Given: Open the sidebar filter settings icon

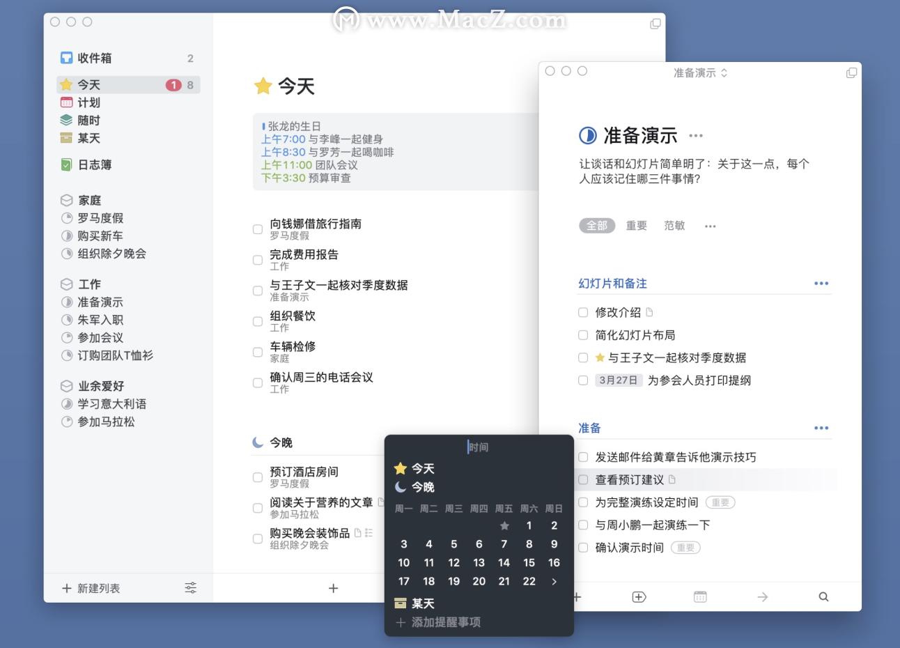Looking at the screenshot, I should coord(190,588).
